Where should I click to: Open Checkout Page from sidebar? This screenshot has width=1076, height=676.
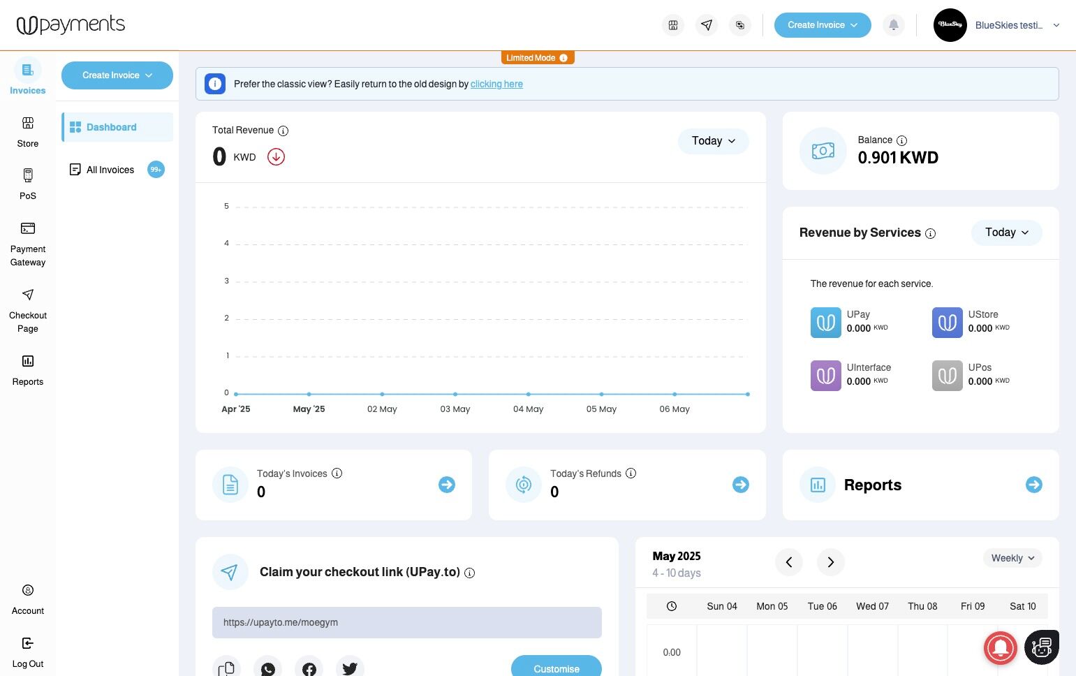pos(28,310)
